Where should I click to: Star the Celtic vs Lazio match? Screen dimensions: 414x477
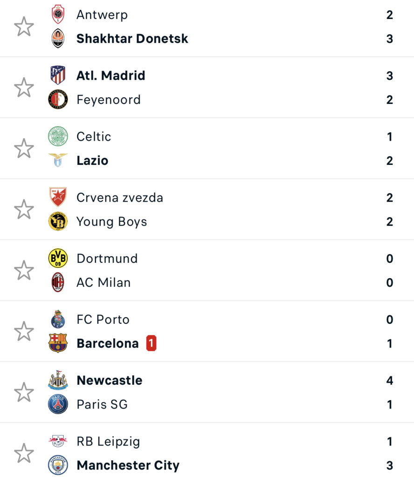point(24,149)
